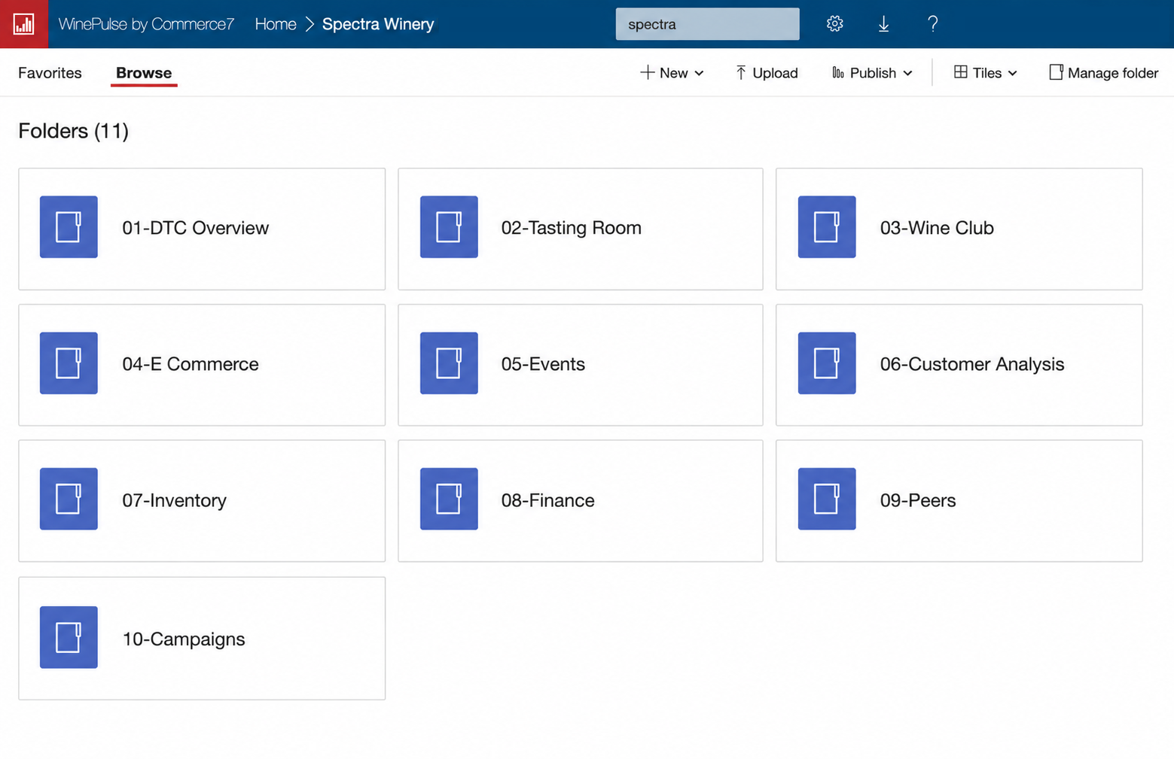Click the WinePulse chart logo icon
Viewport: 1174px width, 759px height.
point(23,24)
